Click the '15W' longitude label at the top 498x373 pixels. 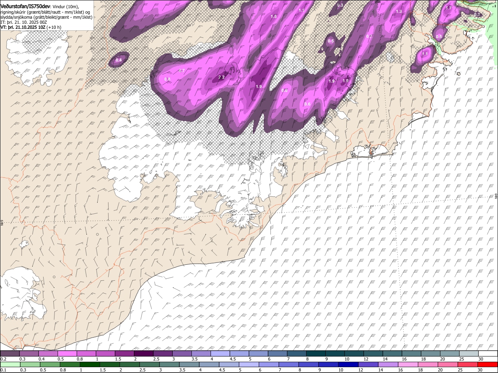pyautogui.click(x=377, y=2)
